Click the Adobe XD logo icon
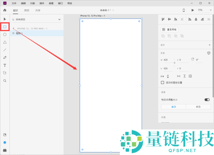 coord(5,3)
